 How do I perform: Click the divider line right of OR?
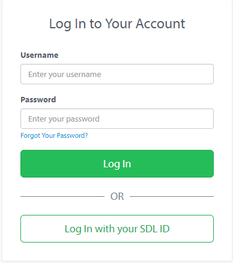[x=172, y=196]
